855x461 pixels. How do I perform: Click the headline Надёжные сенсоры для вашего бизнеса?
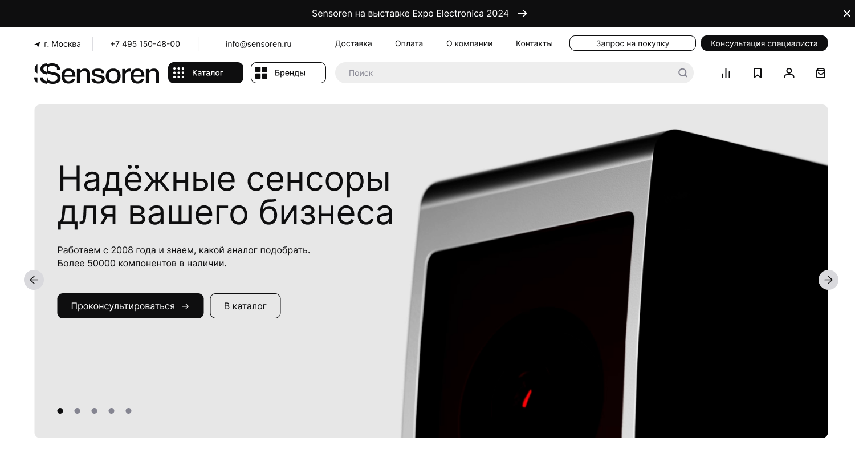coord(225,196)
